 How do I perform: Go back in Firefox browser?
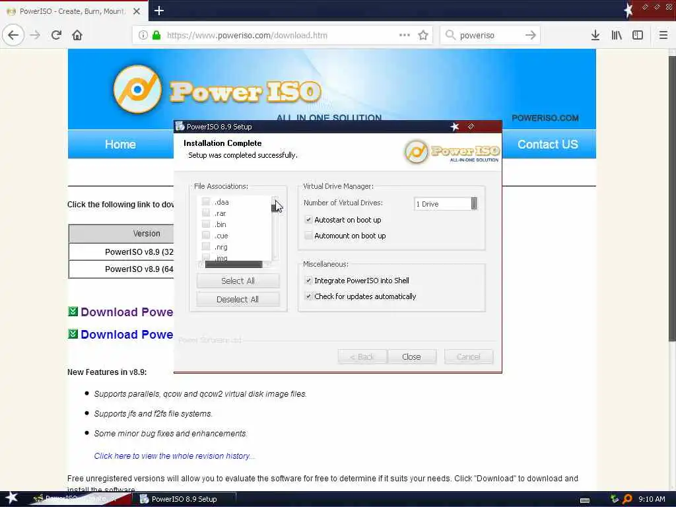13,35
